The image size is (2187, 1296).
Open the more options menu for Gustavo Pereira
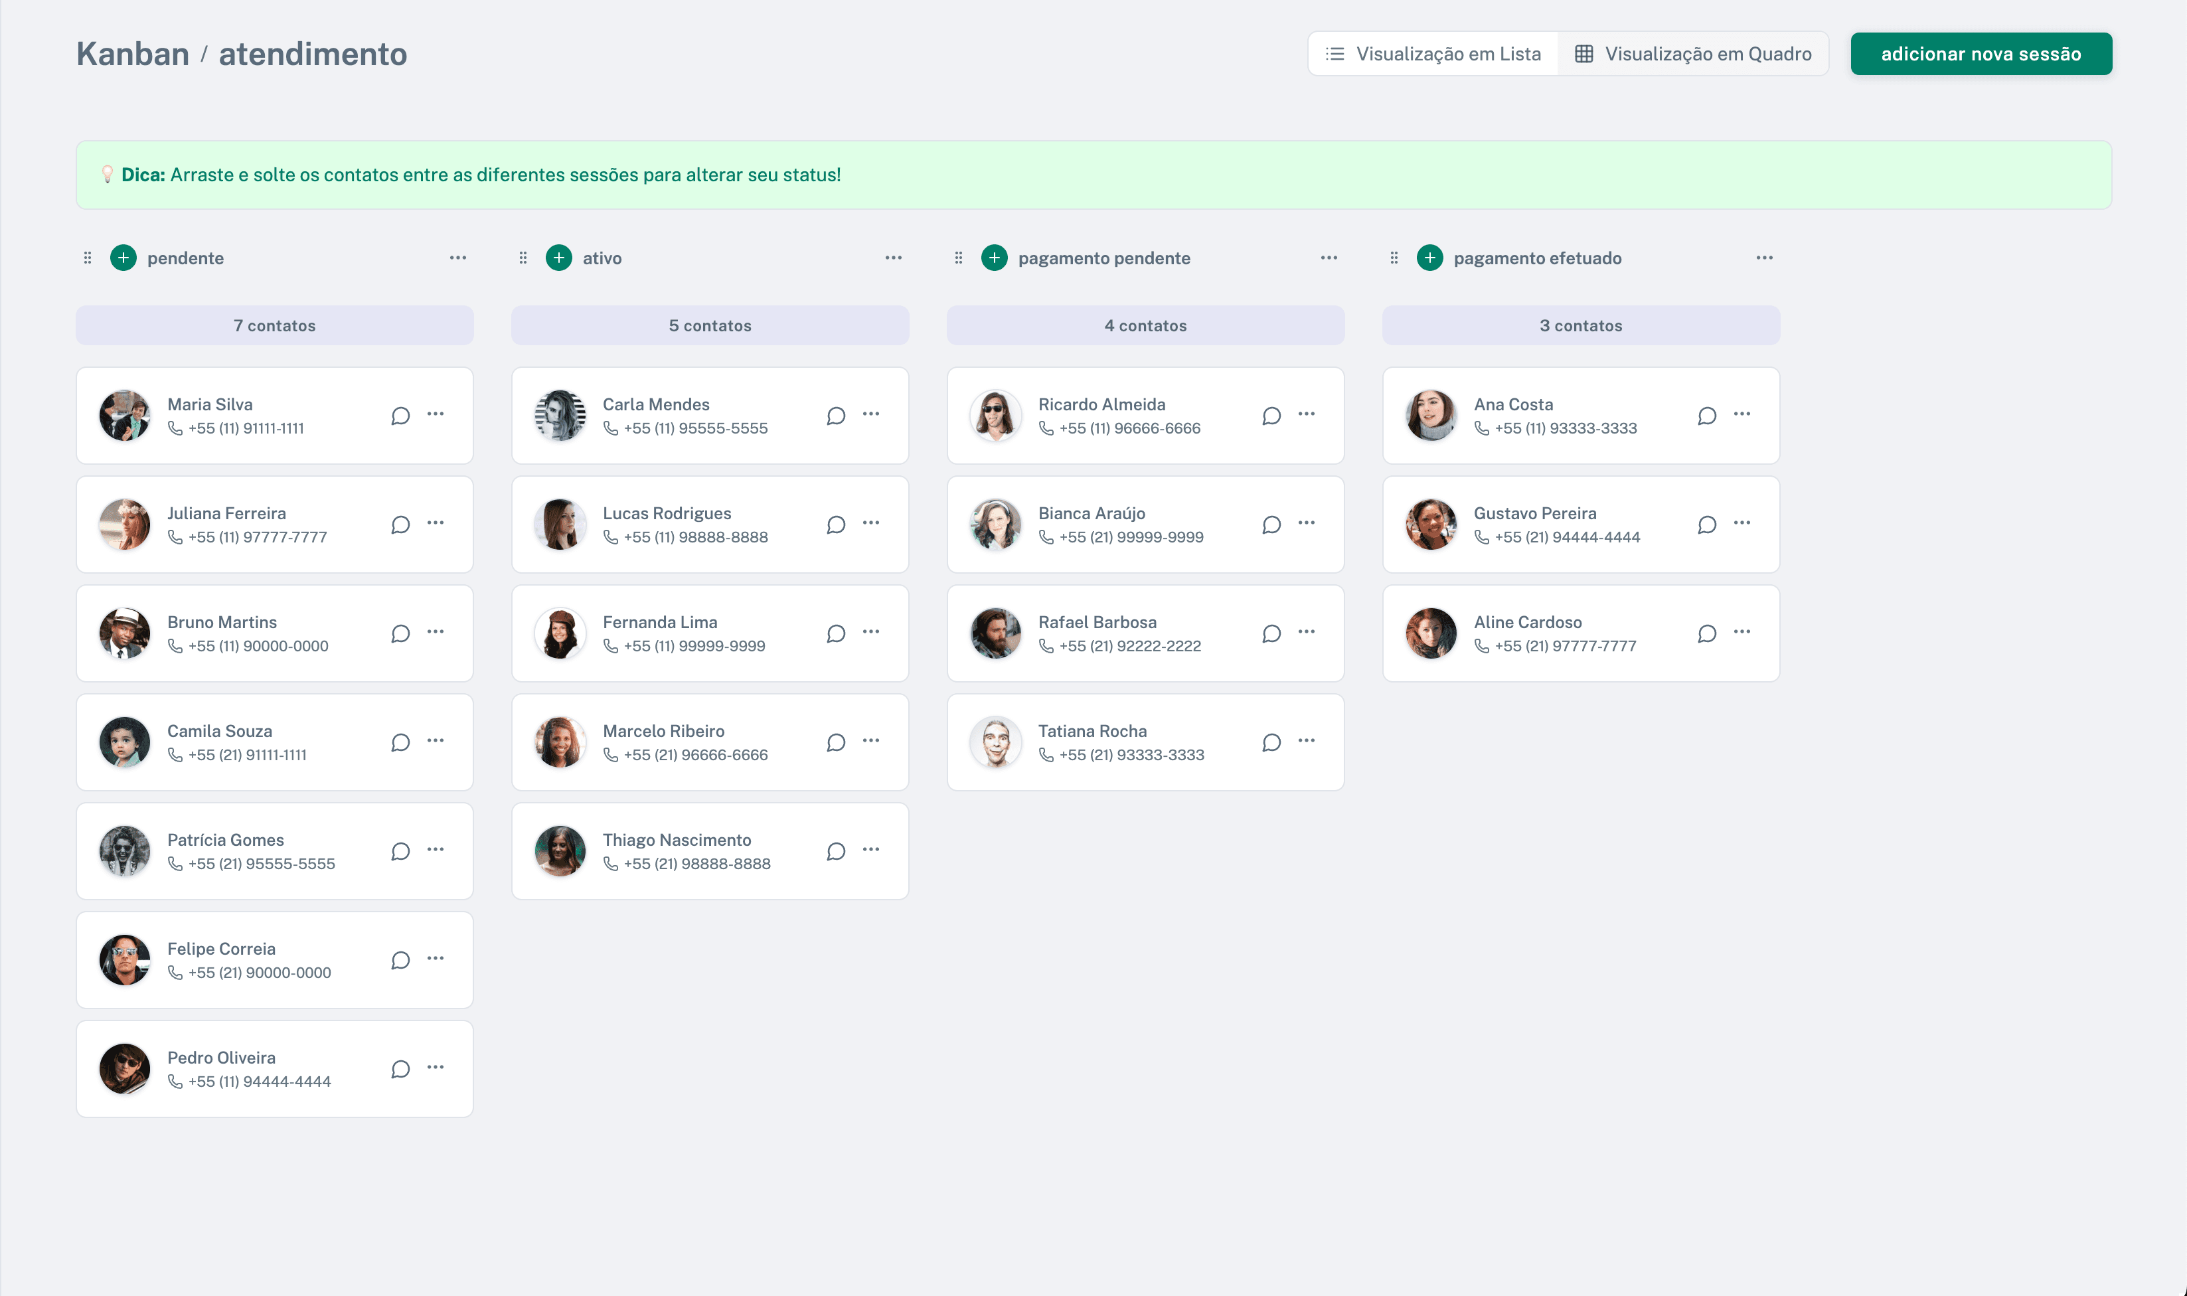[x=1741, y=523]
